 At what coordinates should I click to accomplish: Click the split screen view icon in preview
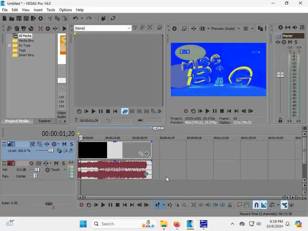tap(202, 29)
